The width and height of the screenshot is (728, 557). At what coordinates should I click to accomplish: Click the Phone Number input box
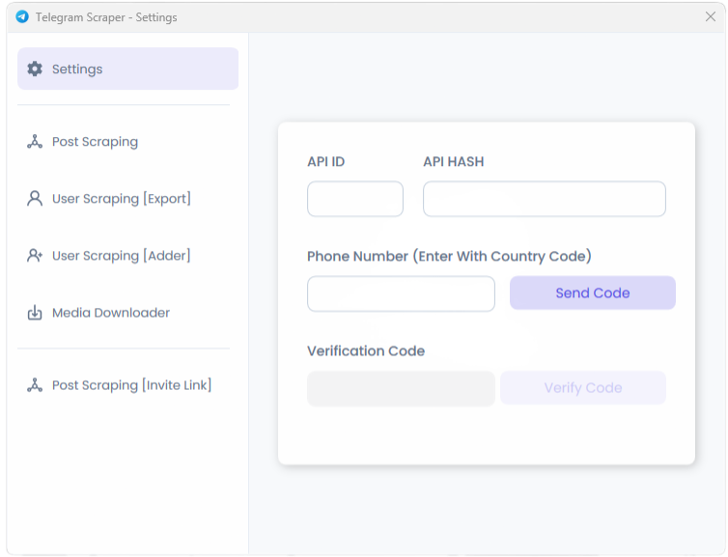(x=401, y=293)
